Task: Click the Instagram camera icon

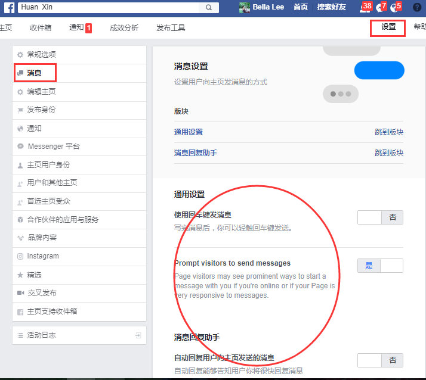Action: point(20,256)
